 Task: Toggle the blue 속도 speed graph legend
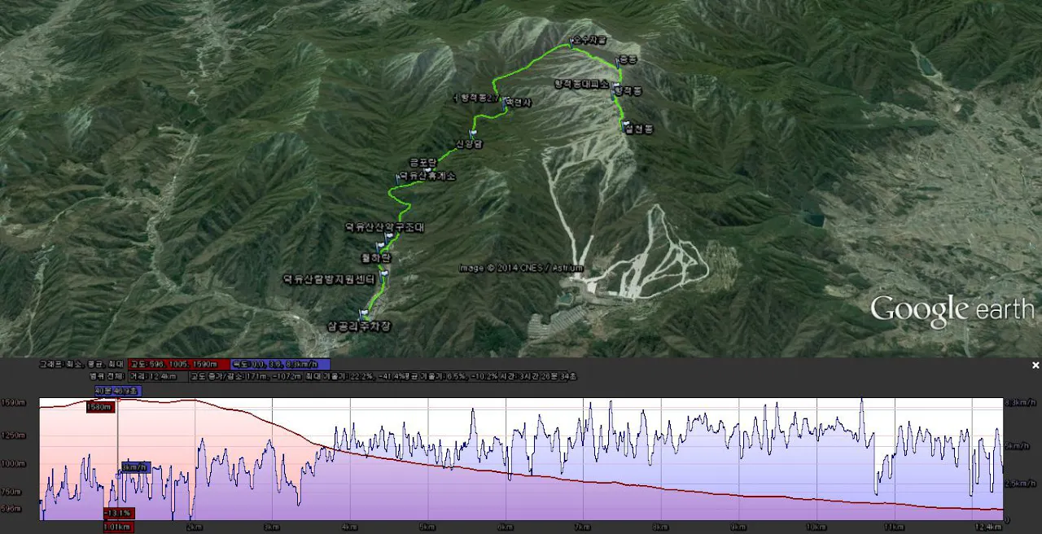(x=280, y=365)
